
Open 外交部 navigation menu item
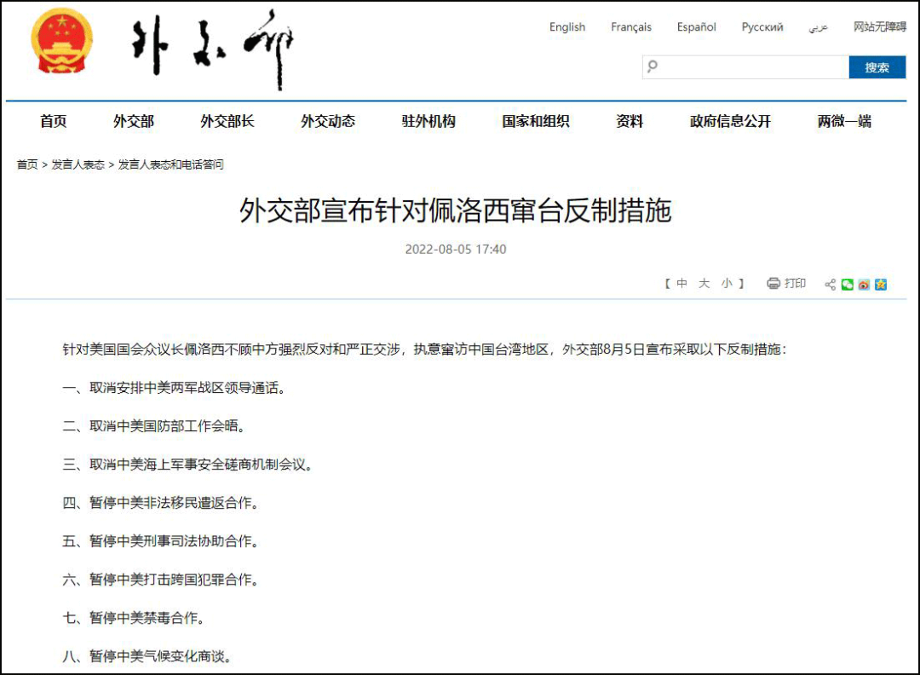point(134,121)
